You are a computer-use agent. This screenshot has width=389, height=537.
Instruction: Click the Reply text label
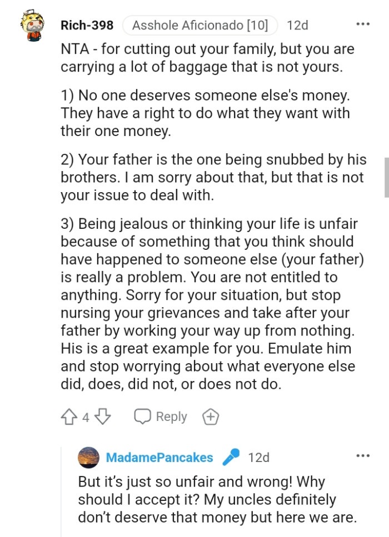coord(171,416)
